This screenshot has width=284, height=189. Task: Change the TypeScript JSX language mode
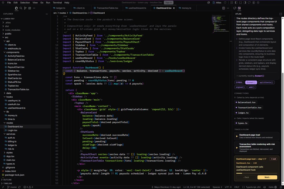pos(253,187)
